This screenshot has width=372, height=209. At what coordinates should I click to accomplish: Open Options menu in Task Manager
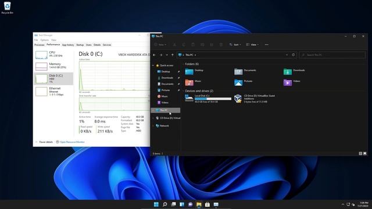pos(44,40)
